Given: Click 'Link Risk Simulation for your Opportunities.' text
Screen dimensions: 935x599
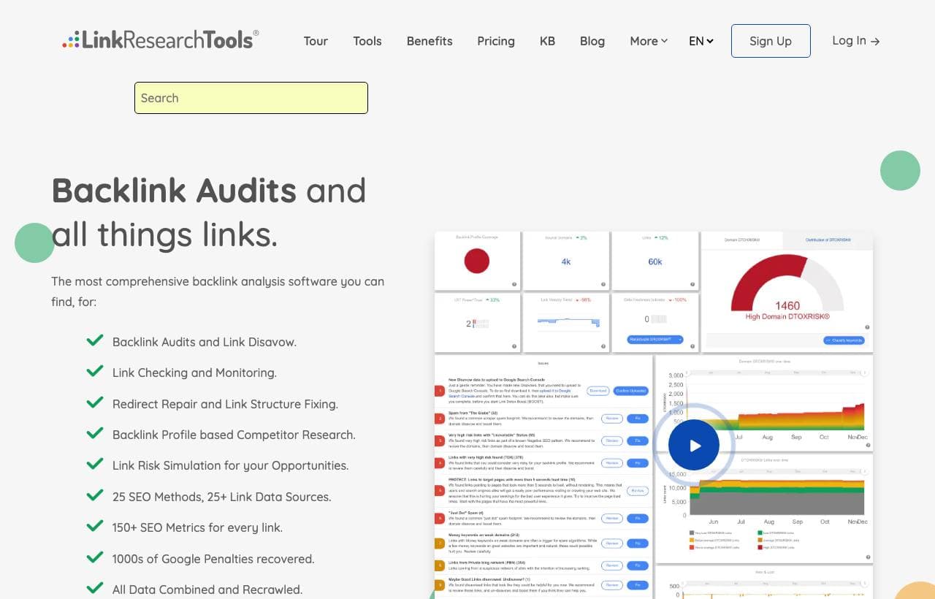Looking at the screenshot, I should pyautogui.click(x=231, y=465).
